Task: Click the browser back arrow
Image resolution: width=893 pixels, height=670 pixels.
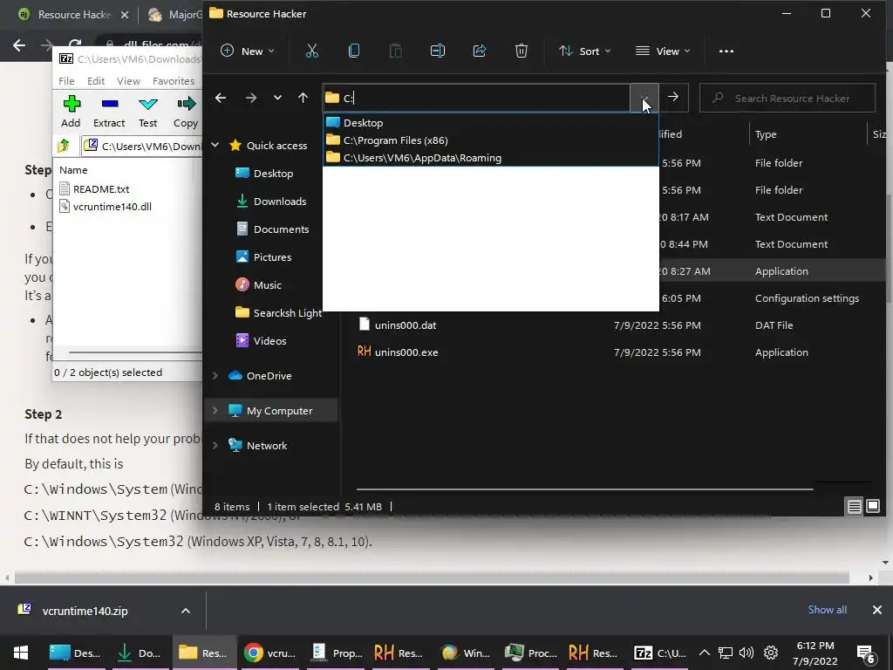Action: tap(19, 45)
